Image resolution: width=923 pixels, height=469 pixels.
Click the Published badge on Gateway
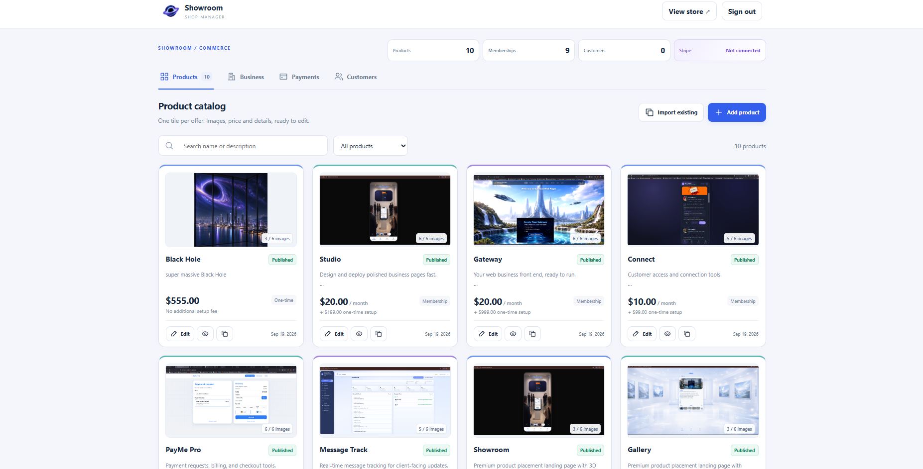pos(590,260)
